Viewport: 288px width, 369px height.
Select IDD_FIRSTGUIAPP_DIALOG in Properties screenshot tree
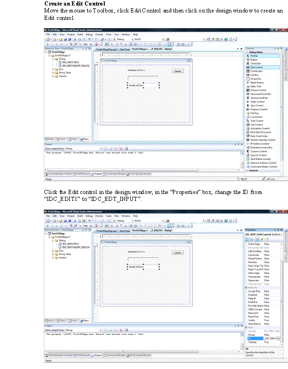point(76,248)
